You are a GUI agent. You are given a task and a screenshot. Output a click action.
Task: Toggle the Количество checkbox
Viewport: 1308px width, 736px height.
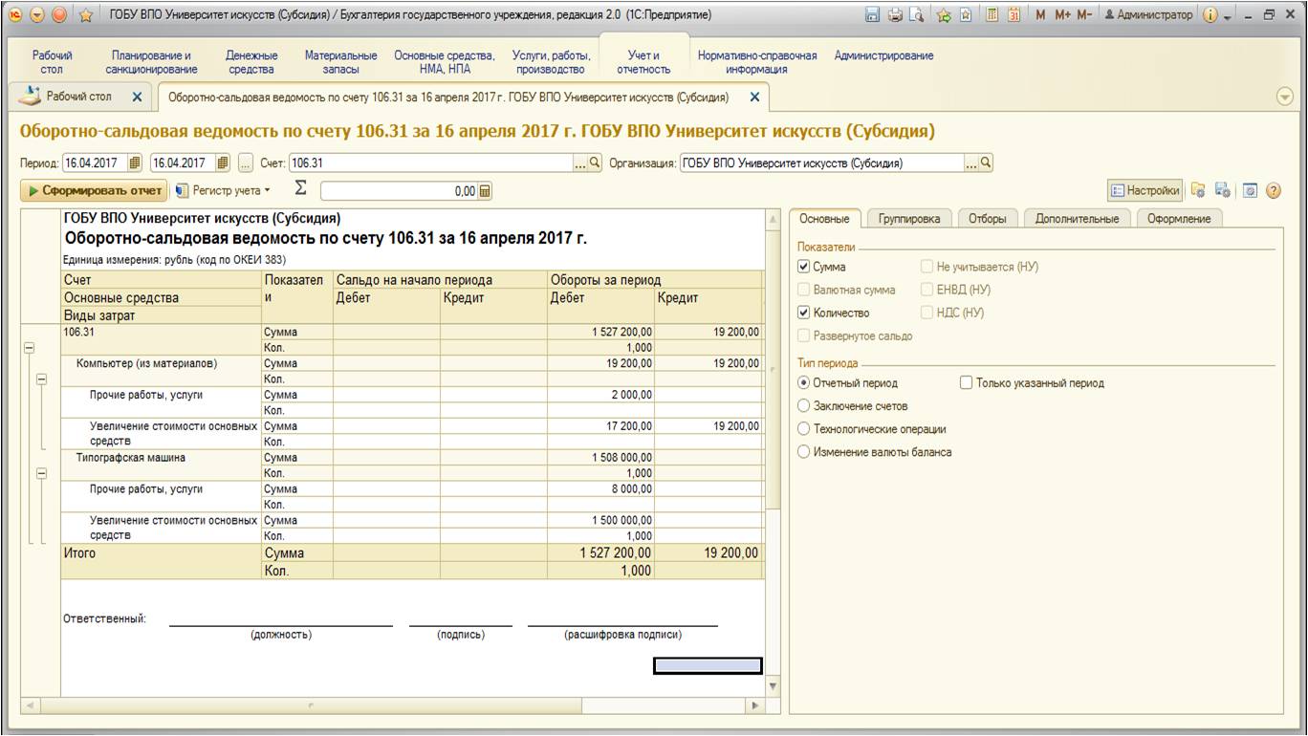tap(803, 313)
